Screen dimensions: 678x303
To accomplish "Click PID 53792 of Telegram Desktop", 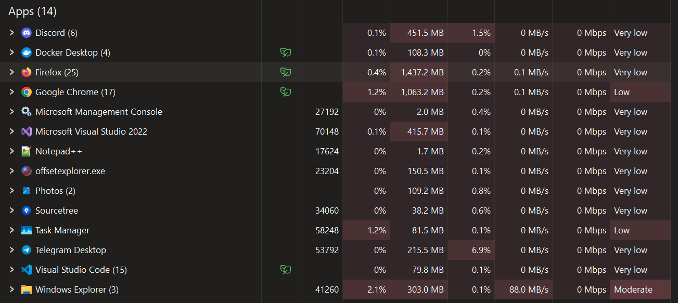I will point(327,250).
